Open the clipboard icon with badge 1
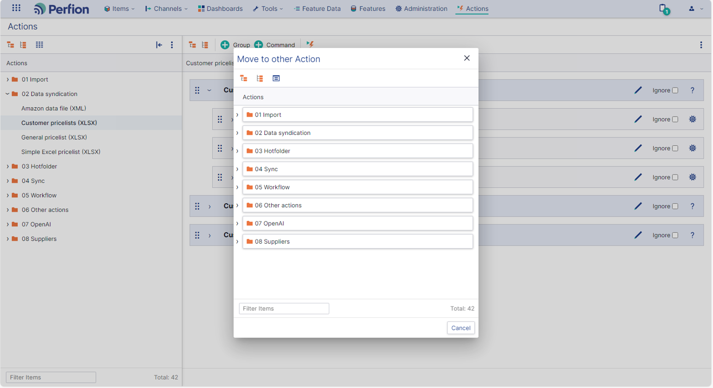Image resolution: width=713 pixels, height=388 pixels. tap(663, 8)
